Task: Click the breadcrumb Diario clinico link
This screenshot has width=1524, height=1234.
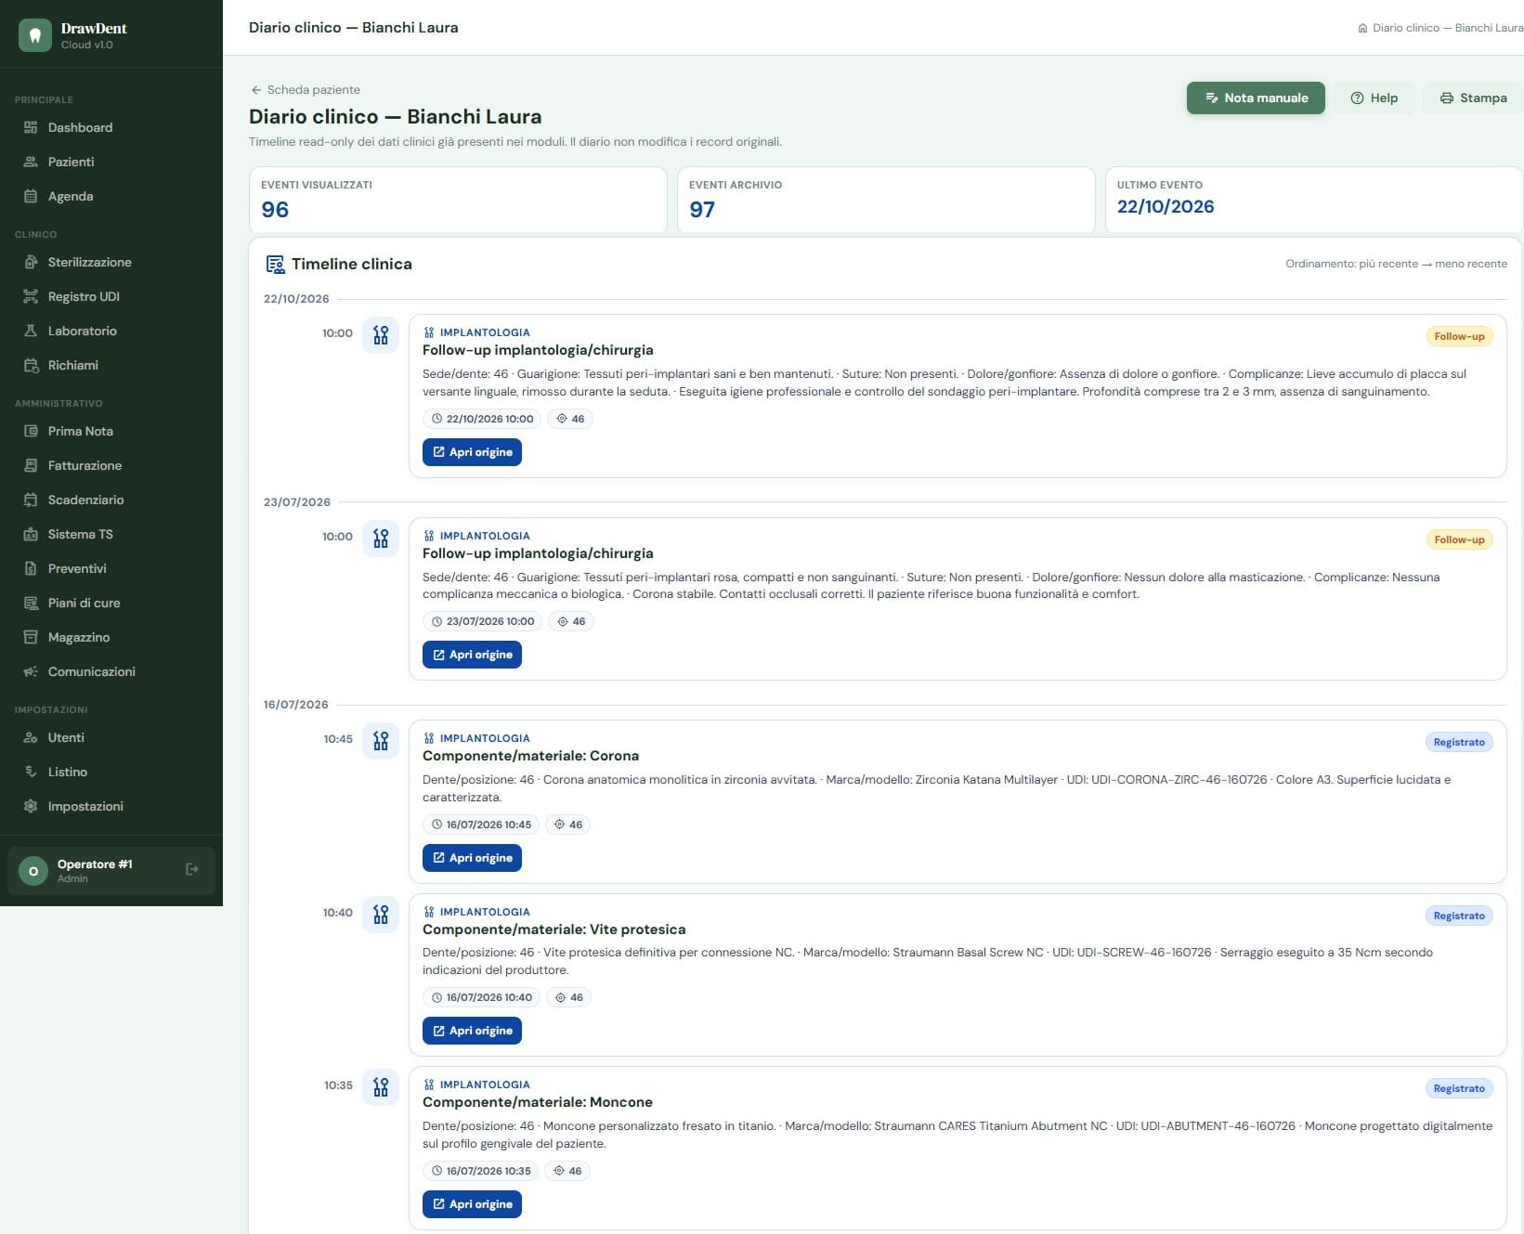Action: (1439, 28)
